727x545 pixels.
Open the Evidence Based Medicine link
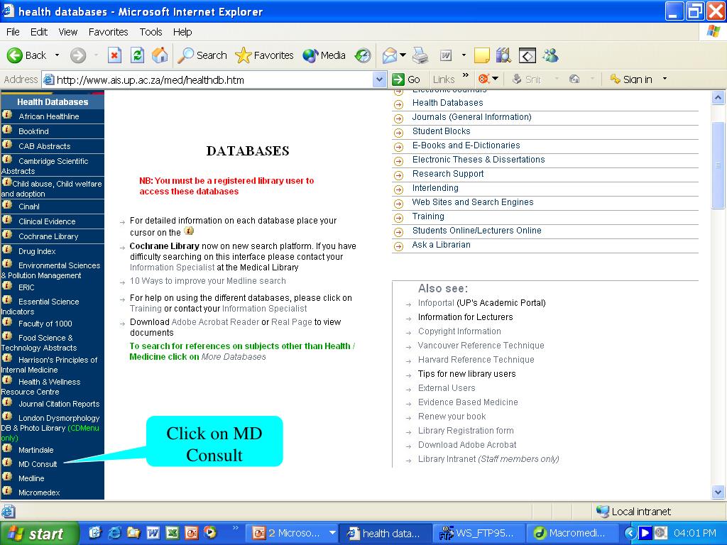point(468,402)
